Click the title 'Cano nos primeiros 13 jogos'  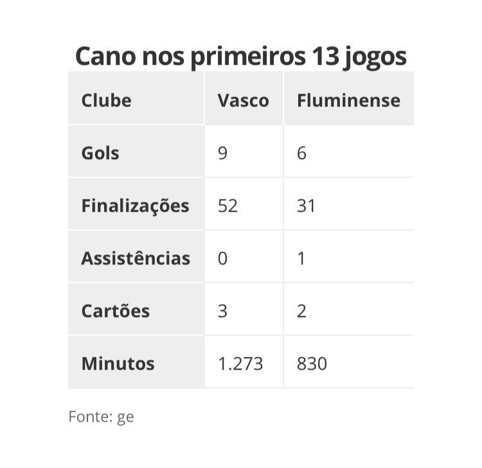[241, 56]
